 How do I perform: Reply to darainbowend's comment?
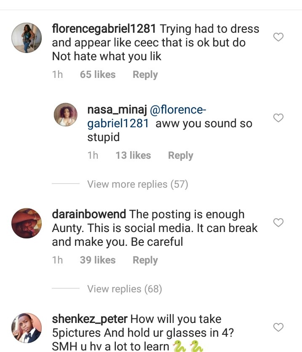point(145,260)
